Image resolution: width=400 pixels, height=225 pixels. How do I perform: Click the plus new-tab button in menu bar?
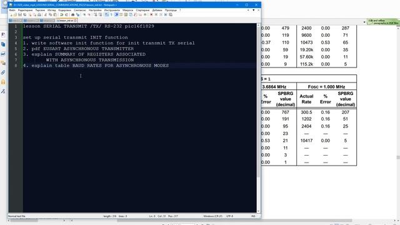(248, 10)
